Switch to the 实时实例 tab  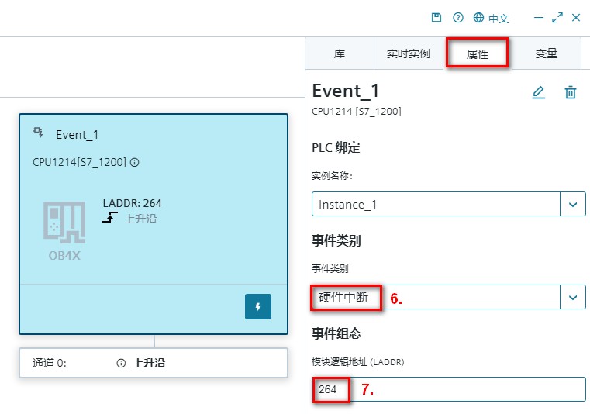point(408,54)
